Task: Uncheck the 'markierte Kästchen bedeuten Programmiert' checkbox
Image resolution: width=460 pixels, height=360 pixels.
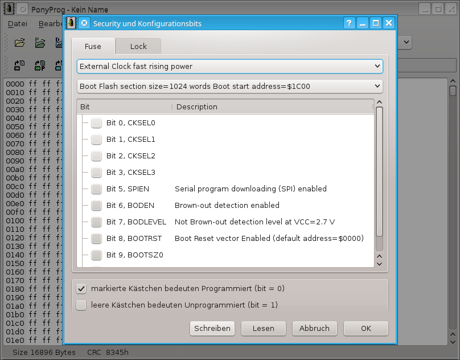Action: [81, 289]
